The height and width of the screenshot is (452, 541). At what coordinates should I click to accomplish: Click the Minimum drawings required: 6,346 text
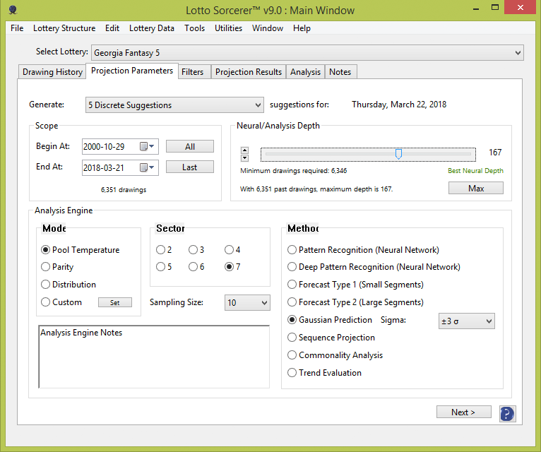(294, 170)
